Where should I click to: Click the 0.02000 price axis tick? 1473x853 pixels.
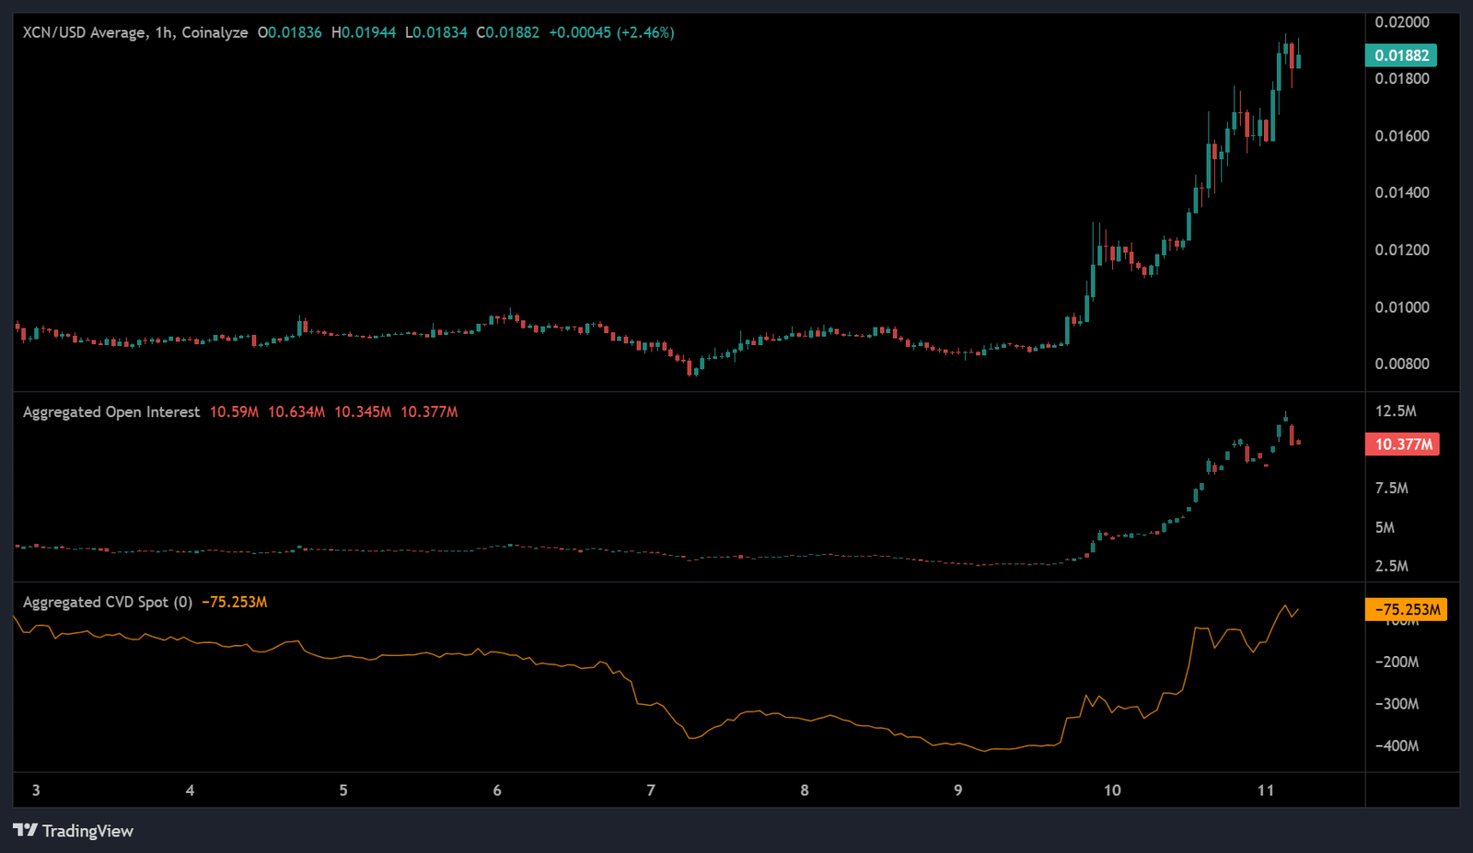tap(1401, 22)
